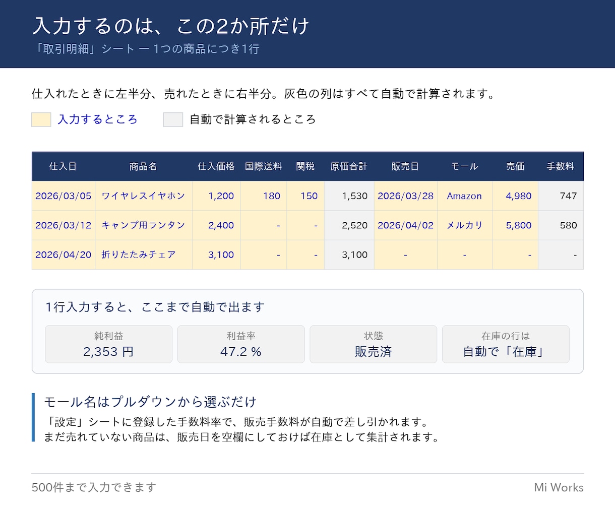
Task: Click the heading 入力するのは、この2か所だけ
Action: (171, 26)
